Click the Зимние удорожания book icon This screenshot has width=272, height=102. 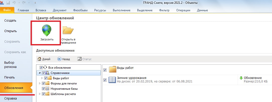click(112, 80)
